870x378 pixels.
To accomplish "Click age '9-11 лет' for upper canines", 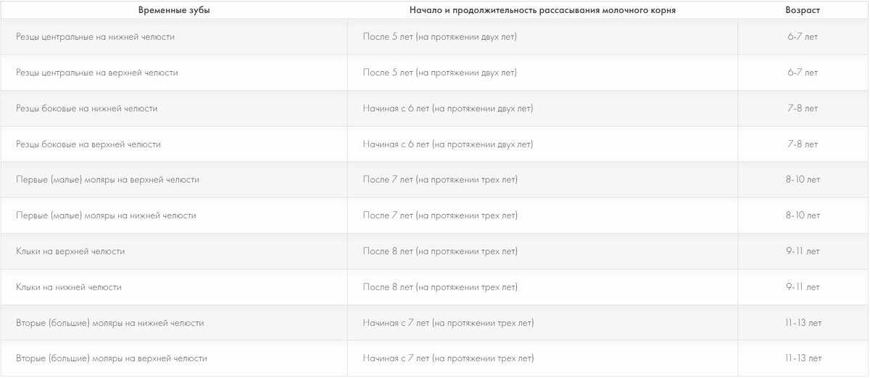I will click(x=803, y=251).
